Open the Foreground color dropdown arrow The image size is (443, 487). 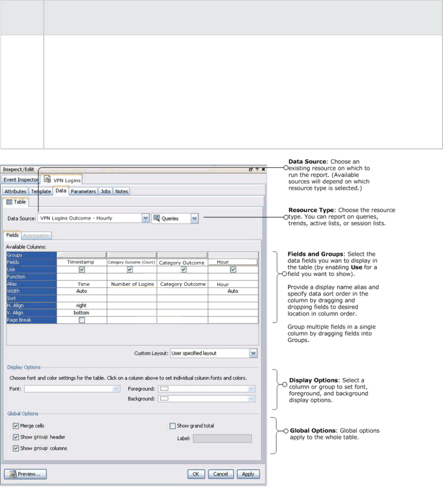click(251, 388)
